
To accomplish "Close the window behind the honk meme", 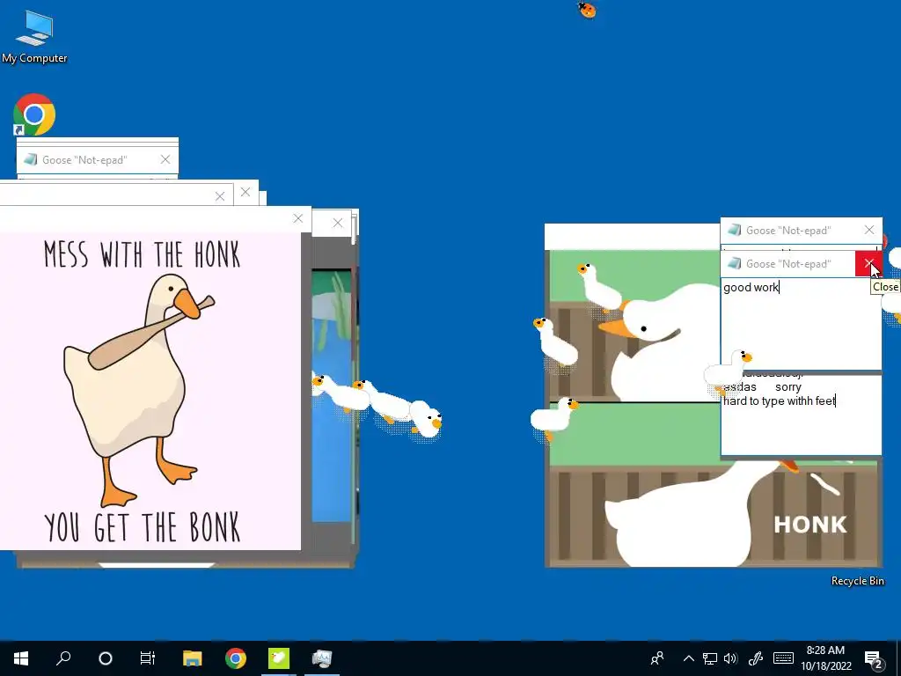I will (x=337, y=223).
